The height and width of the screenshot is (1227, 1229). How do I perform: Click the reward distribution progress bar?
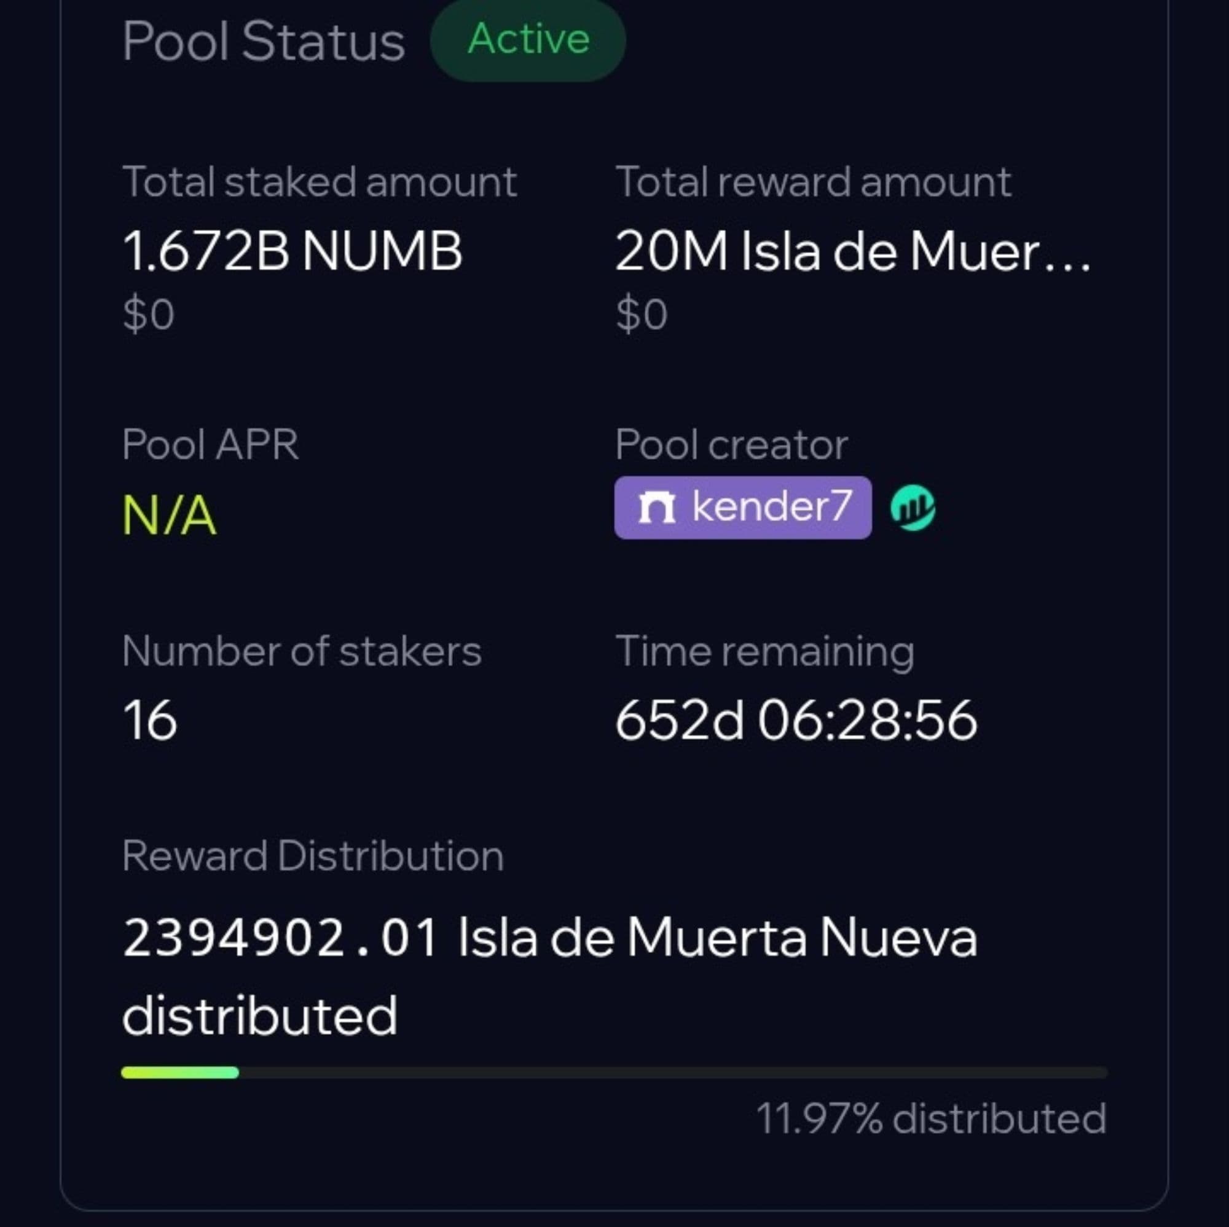614,1073
